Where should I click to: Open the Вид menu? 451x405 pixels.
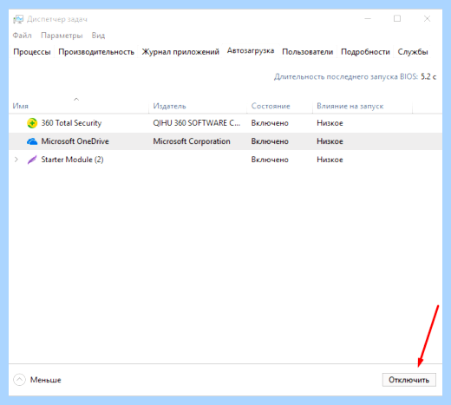[x=98, y=36]
